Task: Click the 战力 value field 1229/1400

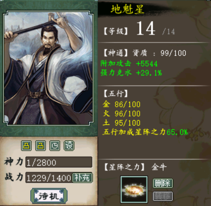Action: 49,178
